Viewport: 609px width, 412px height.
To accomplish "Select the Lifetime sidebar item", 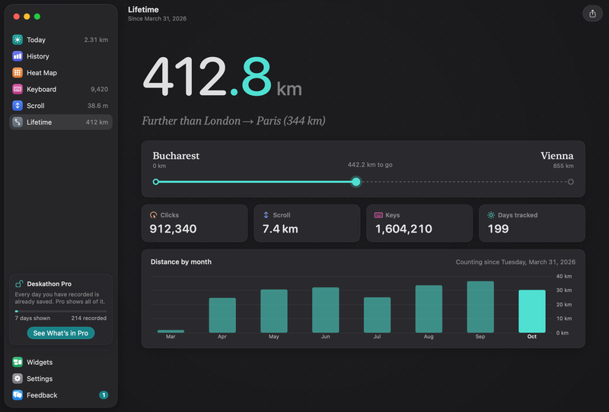I will [61, 122].
